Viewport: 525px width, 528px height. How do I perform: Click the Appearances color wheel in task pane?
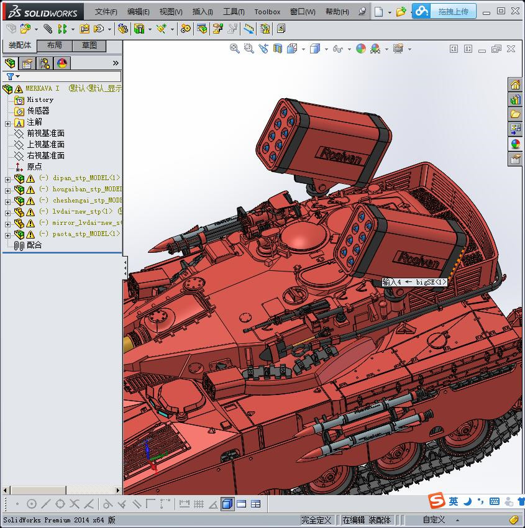(515, 144)
